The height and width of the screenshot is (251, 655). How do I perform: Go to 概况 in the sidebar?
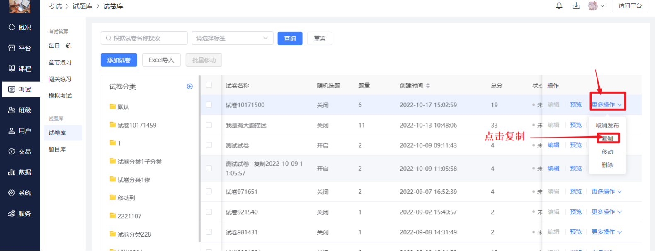[20, 27]
